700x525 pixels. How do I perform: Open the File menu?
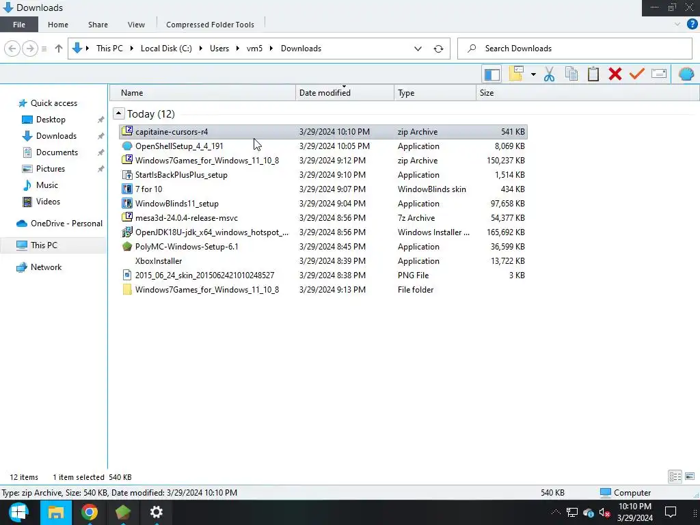pyautogui.click(x=19, y=25)
